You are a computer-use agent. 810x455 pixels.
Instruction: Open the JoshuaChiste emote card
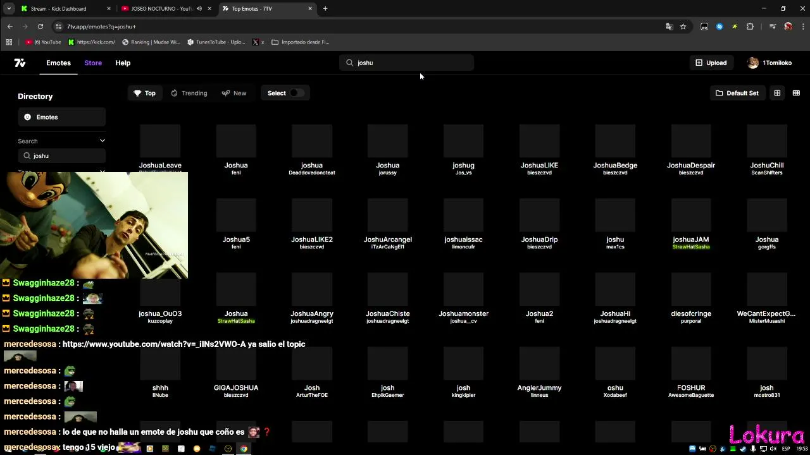[x=387, y=298]
